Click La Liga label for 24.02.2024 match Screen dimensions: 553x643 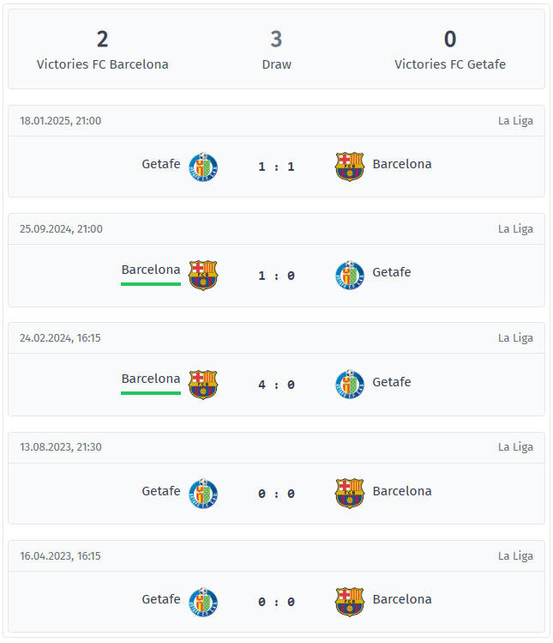(x=515, y=338)
